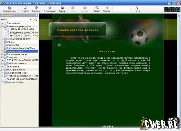
Task: Select Суперклубы in contents tree
Action: [x=13, y=45]
